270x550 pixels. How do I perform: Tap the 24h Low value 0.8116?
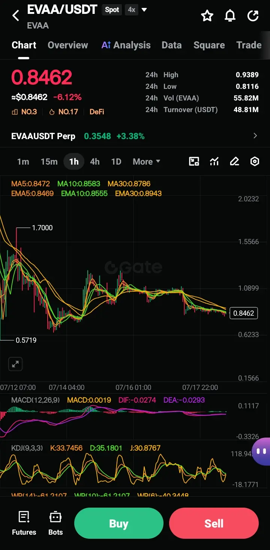(x=247, y=87)
